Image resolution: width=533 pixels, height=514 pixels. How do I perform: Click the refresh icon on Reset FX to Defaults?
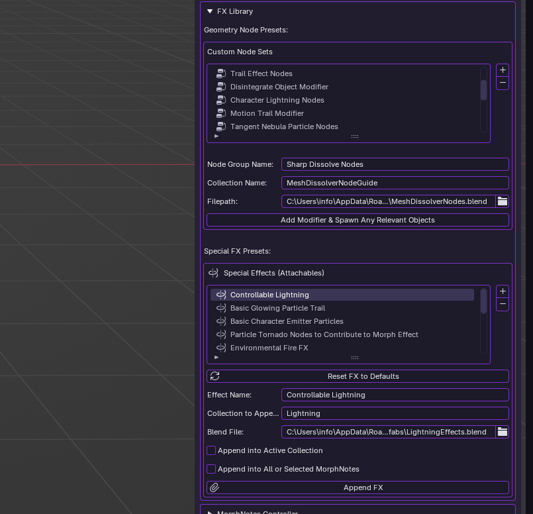tap(215, 376)
